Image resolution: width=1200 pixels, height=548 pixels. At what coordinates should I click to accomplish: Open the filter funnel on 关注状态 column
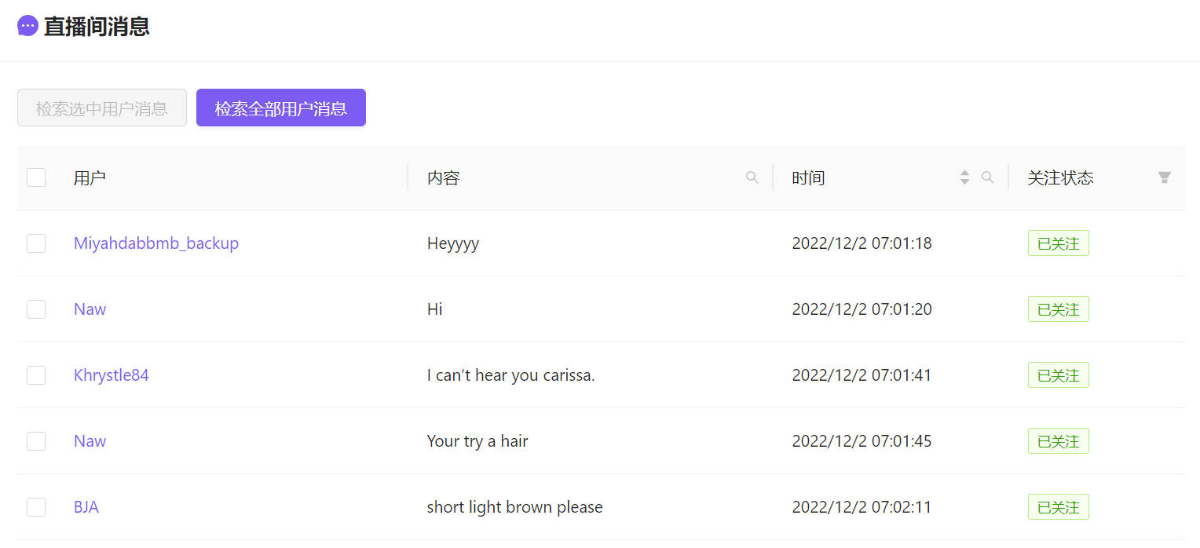tap(1163, 177)
